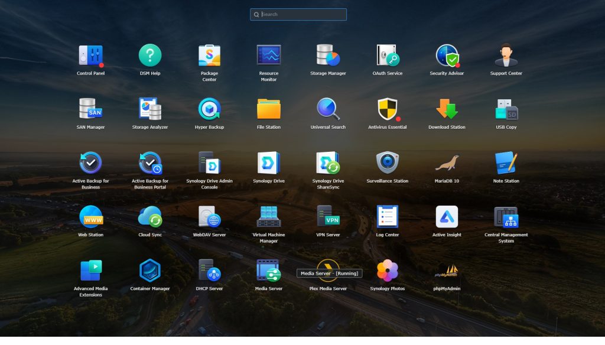
Task: Open Resource Monitor
Action: click(x=269, y=55)
